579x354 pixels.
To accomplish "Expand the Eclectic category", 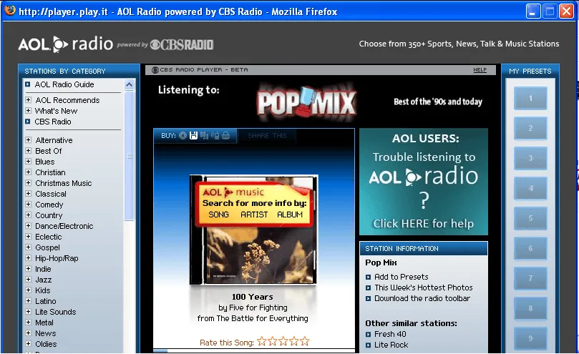I will (x=28, y=236).
